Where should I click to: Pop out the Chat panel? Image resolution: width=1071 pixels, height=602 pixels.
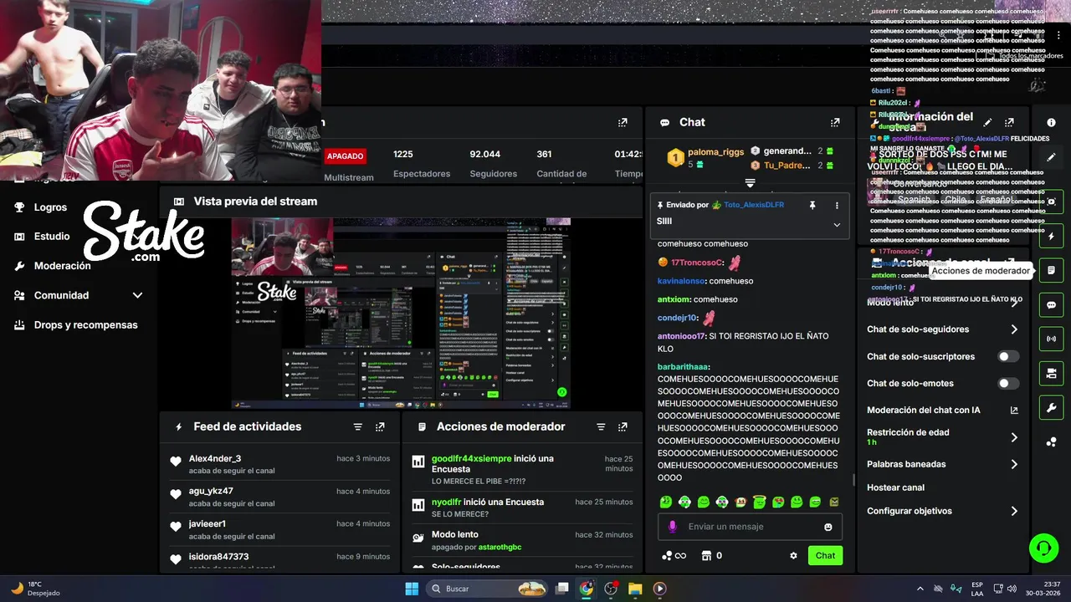pos(835,122)
